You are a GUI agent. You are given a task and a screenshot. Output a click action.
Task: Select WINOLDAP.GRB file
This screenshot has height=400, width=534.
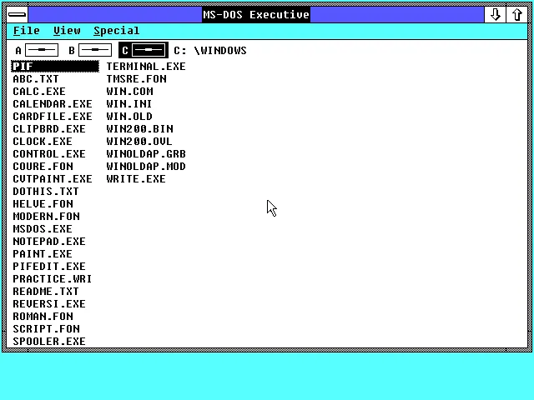click(146, 153)
